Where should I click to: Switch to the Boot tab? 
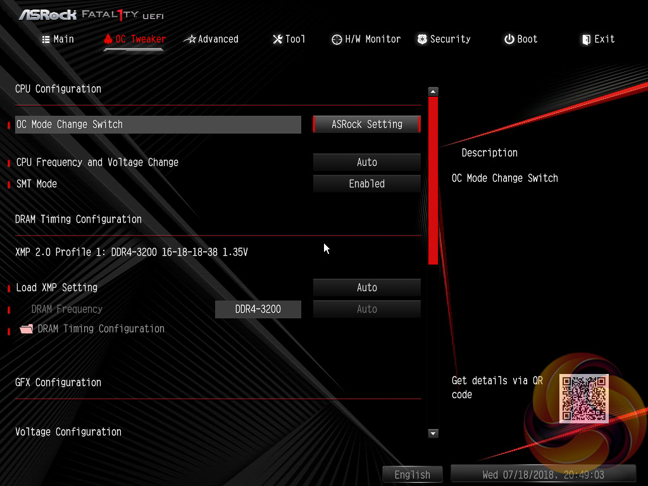pos(521,39)
